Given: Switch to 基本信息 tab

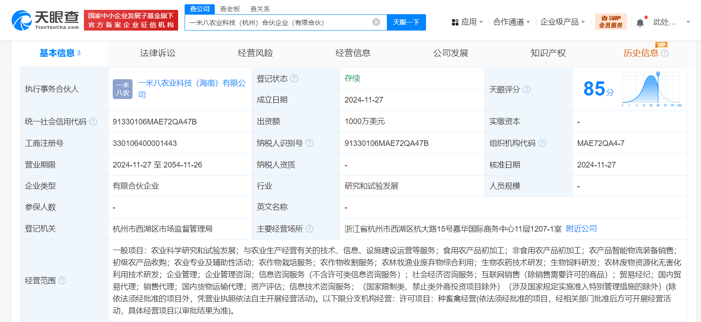Looking at the screenshot, I should [x=60, y=53].
